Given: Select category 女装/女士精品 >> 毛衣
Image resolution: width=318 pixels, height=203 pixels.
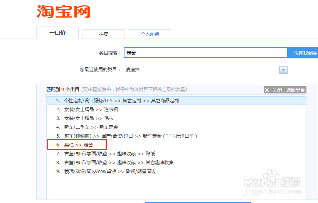Looking at the screenshot, I should point(176,118).
